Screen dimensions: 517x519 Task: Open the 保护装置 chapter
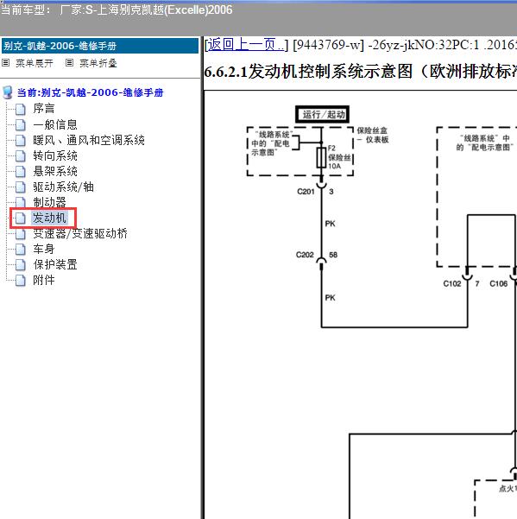pyautogui.click(x=55, y=264)
